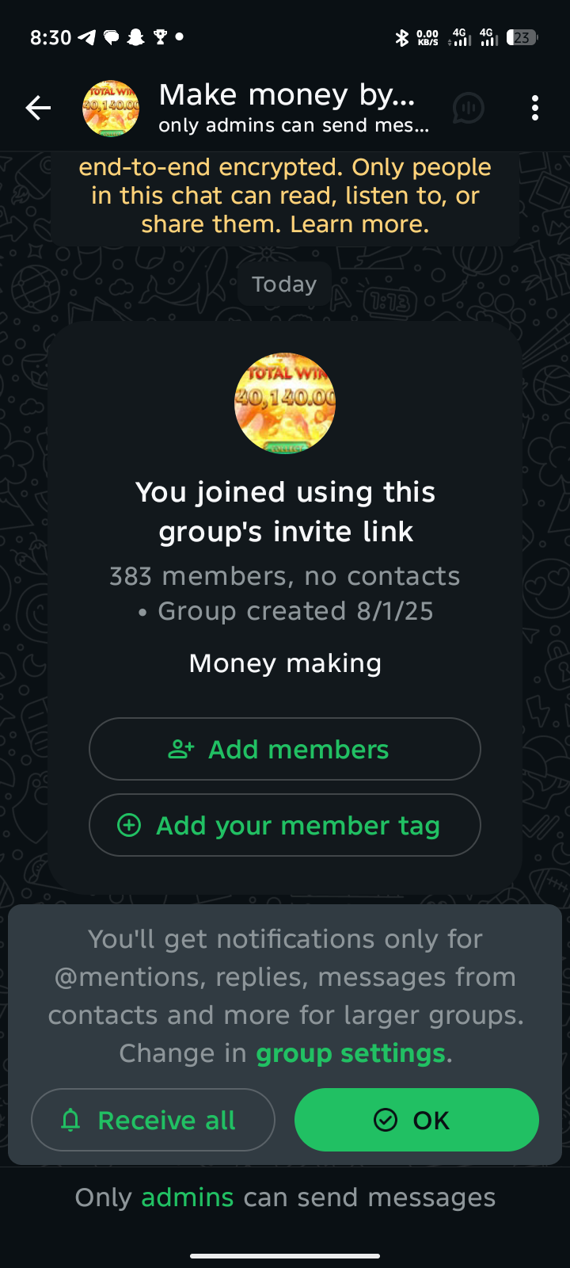Tap the add-person icon on Add members

click(181, 749)
